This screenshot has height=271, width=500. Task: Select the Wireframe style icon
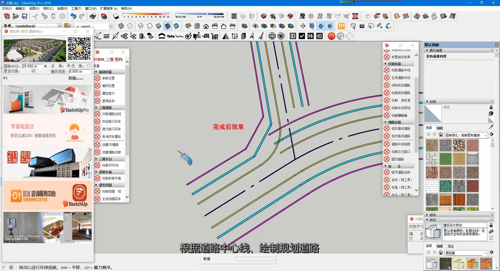click(x=141, y=26)
